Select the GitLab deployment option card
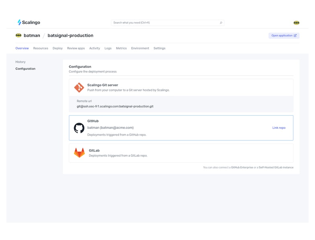315x240 pixels. click(x=181, y=153)
